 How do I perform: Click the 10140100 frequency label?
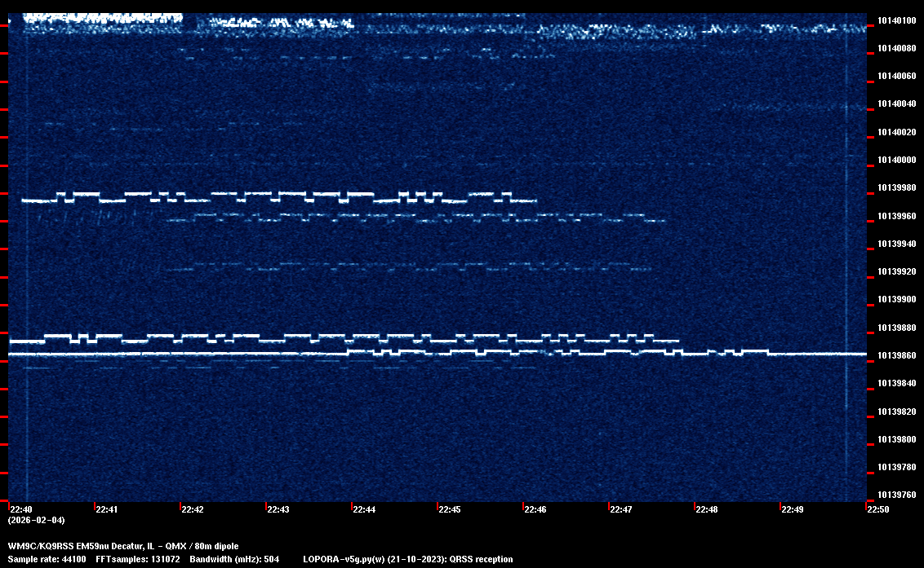click(x=895, y=20)
